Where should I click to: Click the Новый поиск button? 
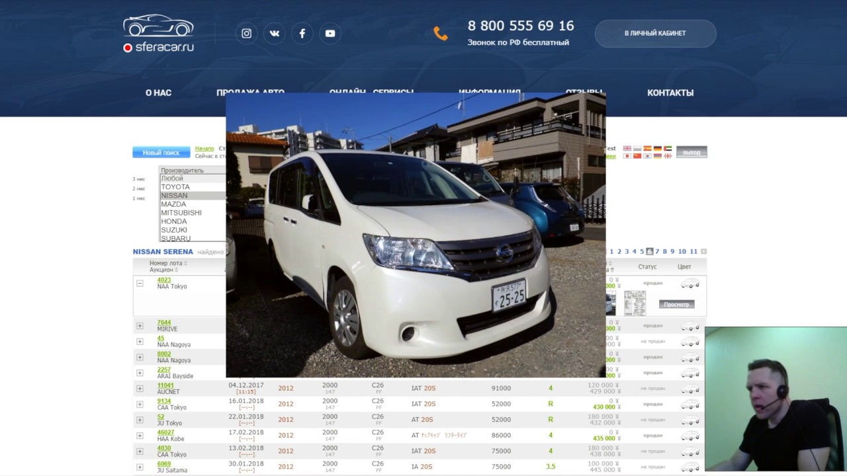161,153
